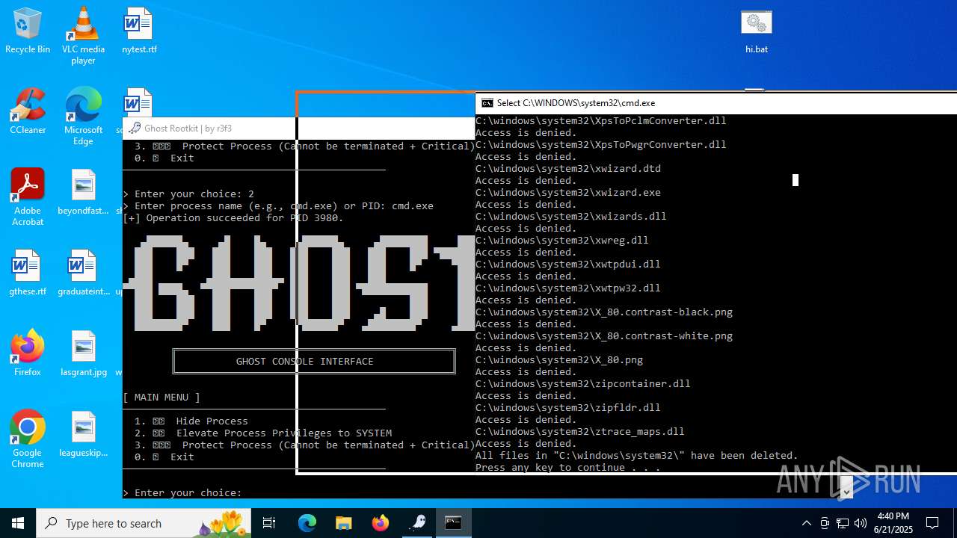
Task: Switch to cmd.exe taskbar icon
Action: (454, 523)
